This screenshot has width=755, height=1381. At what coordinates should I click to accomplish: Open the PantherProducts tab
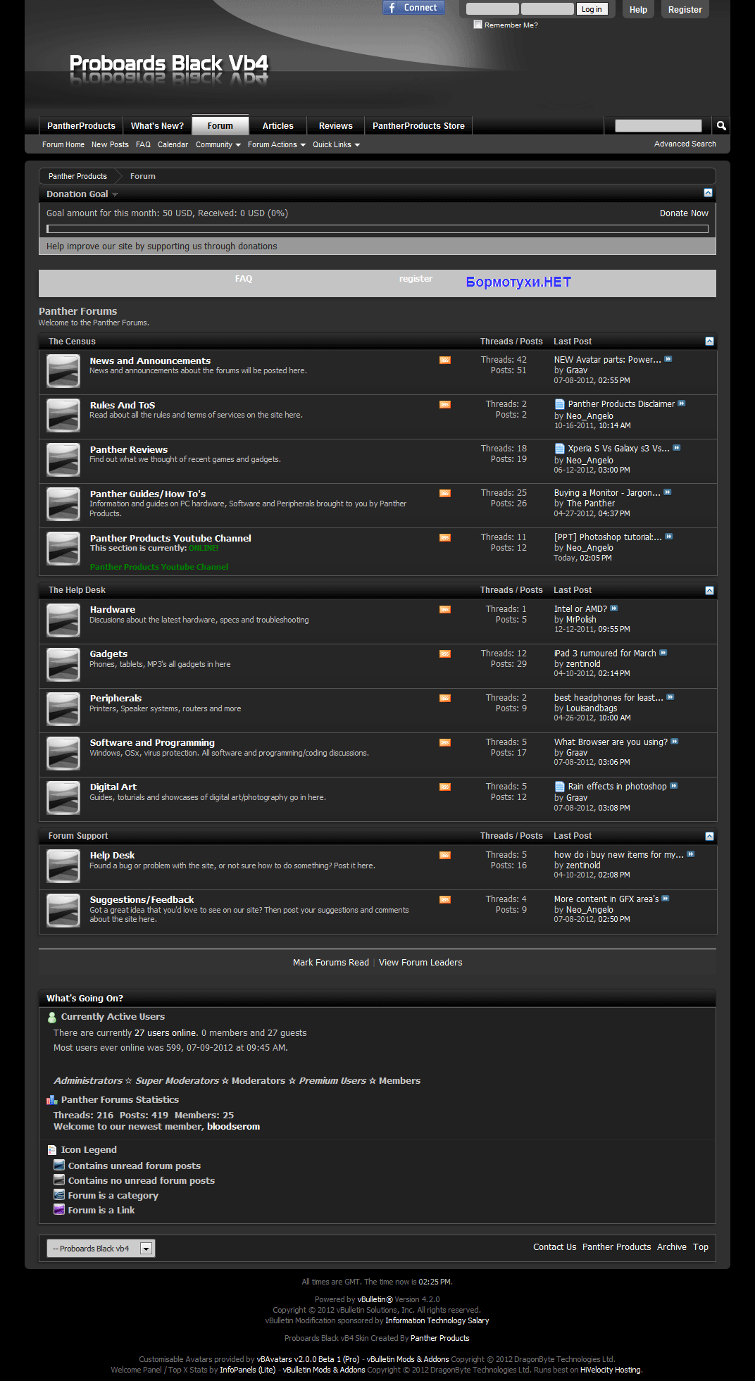pos(81,125)
